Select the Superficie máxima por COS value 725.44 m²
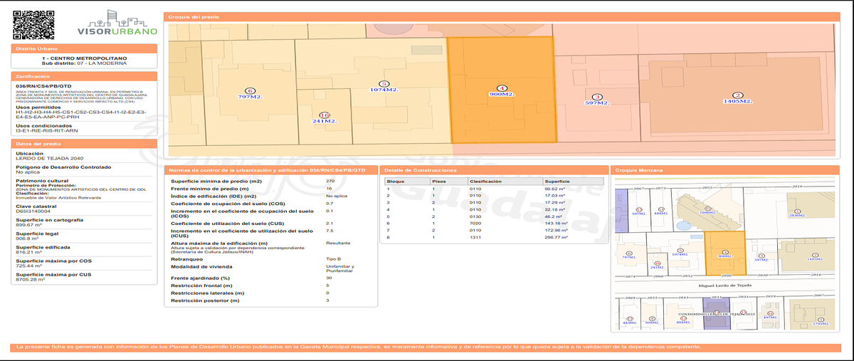Viewport: 854px width, 361px height. point(28,266)
